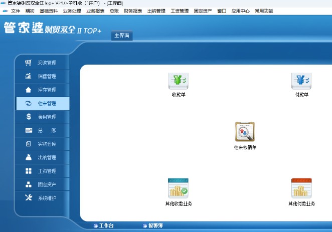Click the 其他付款业务 text label
The height and width of the screenshot is (232, 332).
pos(301,203)
